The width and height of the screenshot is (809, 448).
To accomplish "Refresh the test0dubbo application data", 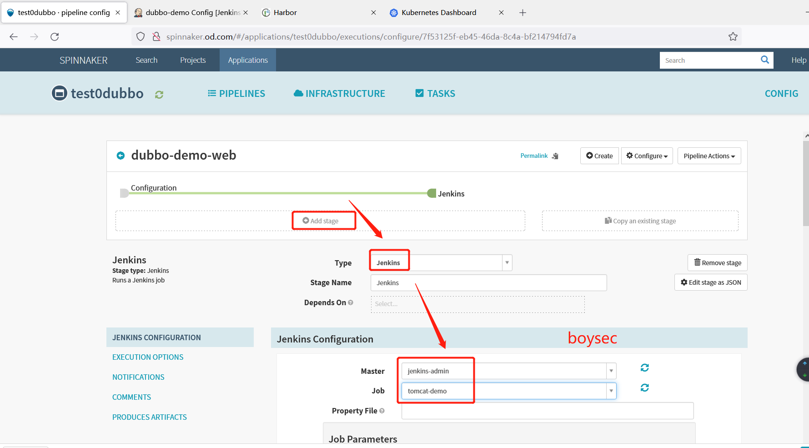I will click(159, 95).
